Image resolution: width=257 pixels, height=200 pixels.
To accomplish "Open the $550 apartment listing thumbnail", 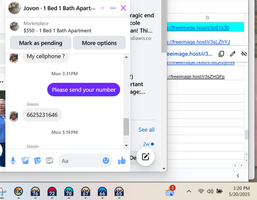I will [x=14, y=26].
